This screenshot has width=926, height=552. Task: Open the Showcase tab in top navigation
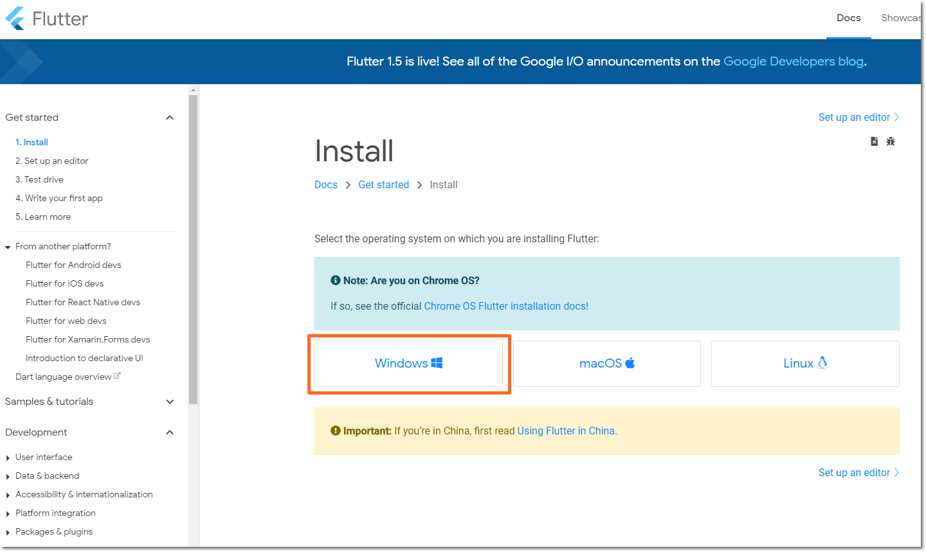(x=901, y=18)
